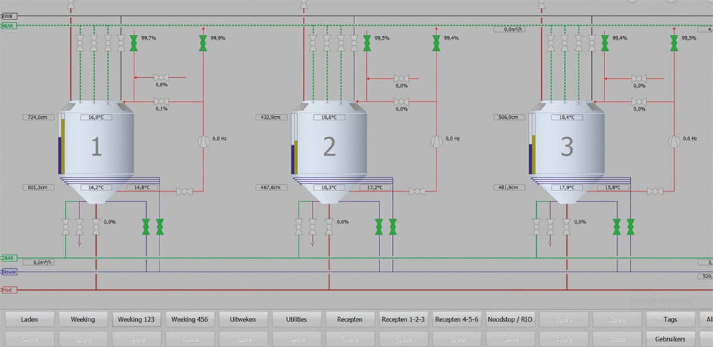713x347 pixels.
Task: Click the Uitweken button
Action: [x=243, y=319]
